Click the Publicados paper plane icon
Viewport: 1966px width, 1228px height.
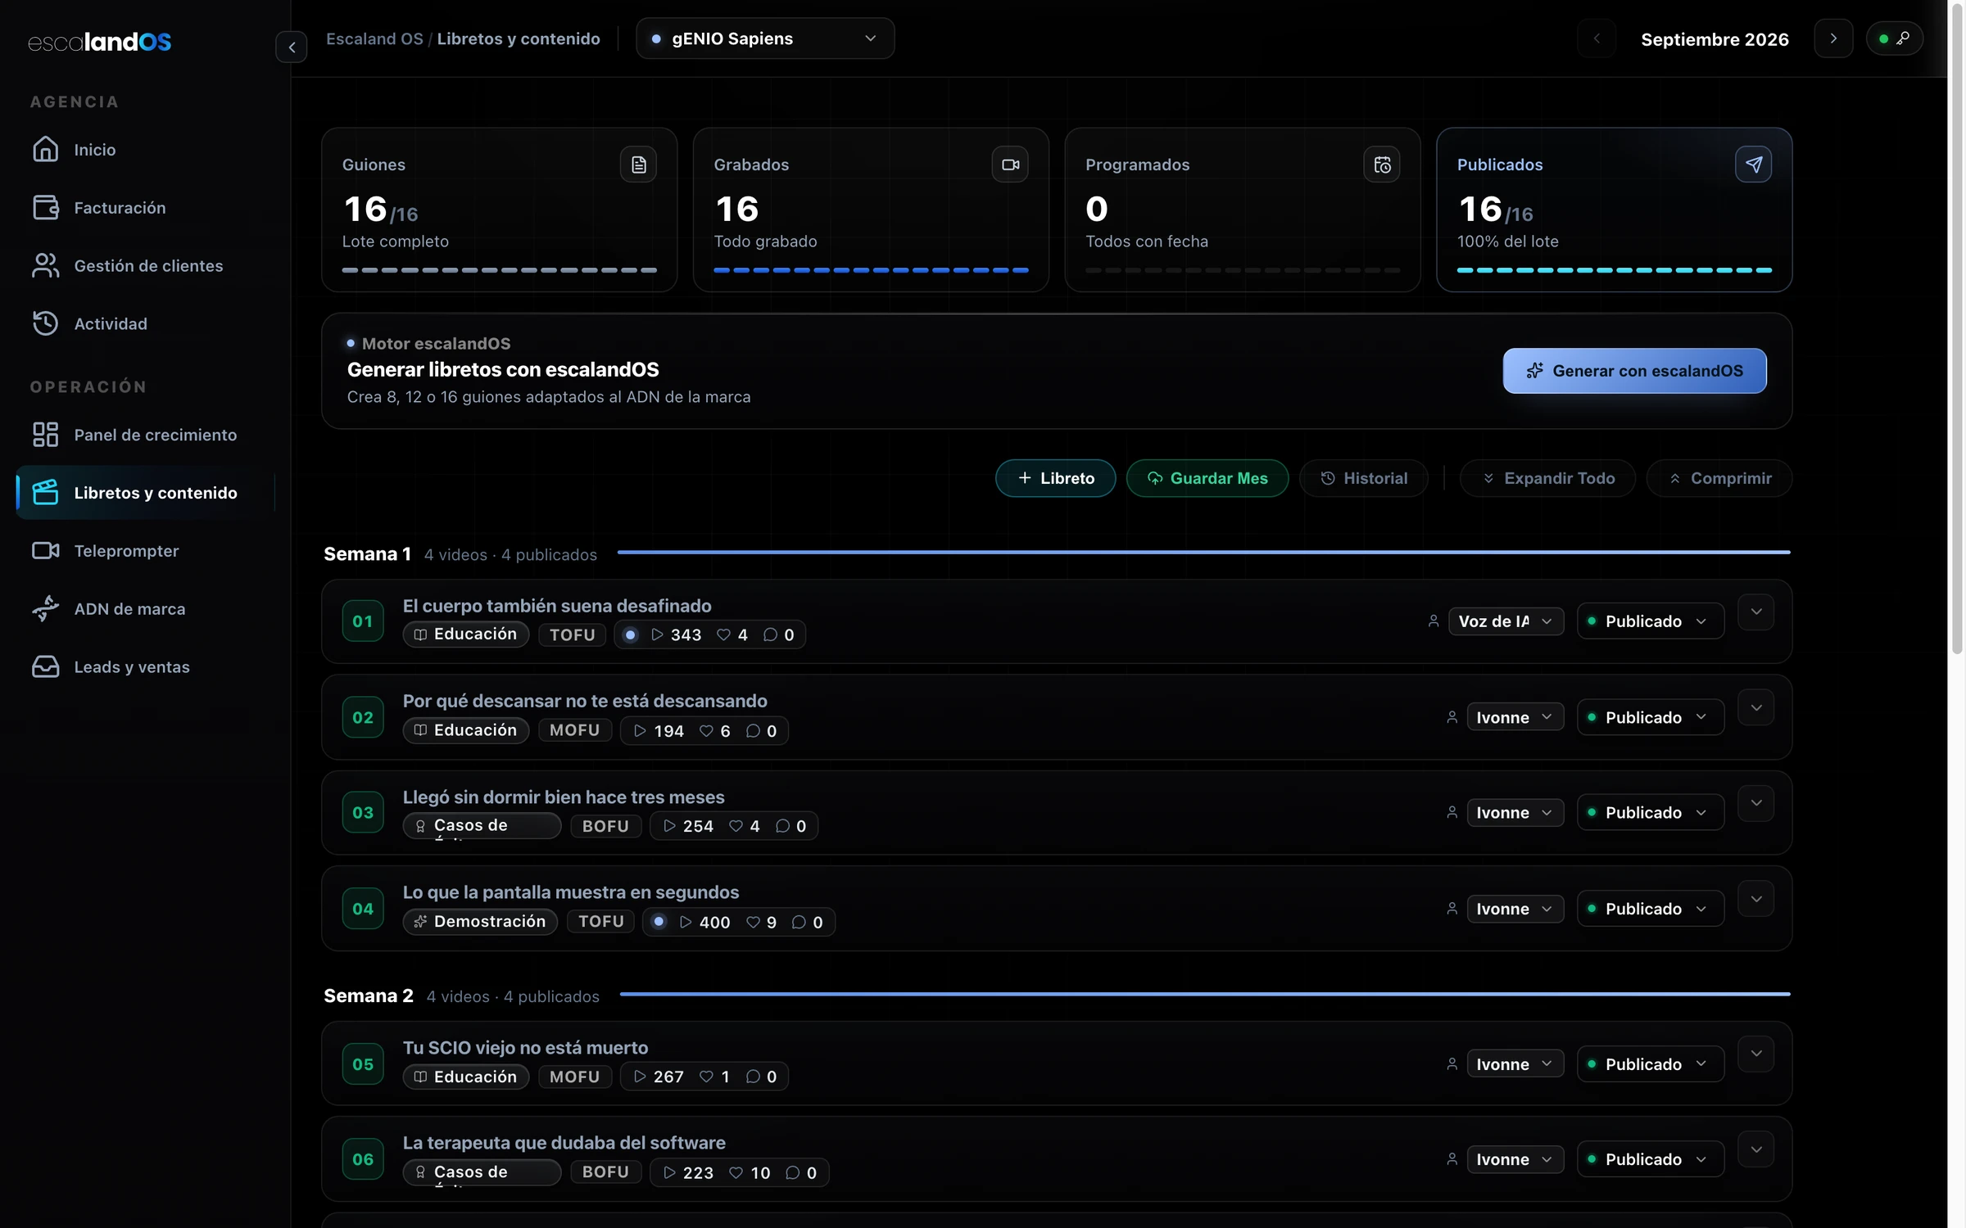(1753, 165)
